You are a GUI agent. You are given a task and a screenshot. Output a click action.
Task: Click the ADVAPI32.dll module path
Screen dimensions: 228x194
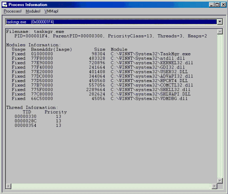coord(152,76)
